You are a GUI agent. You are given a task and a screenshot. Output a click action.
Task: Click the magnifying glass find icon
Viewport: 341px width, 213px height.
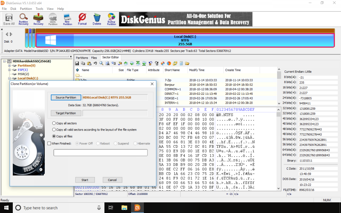101,64
